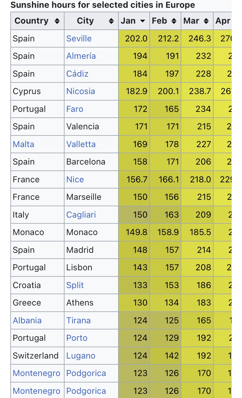The height and width of the screenshot is (398, 242).
Task: Select Seville's January cell 202.0
Action: [136, 38]
